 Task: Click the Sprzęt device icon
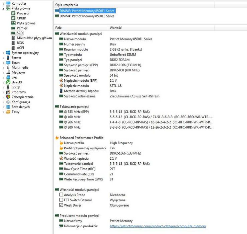(8, 87)
